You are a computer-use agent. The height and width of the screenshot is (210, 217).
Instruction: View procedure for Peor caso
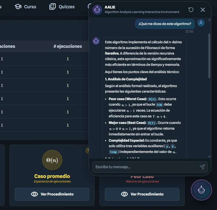coord(142,194)
